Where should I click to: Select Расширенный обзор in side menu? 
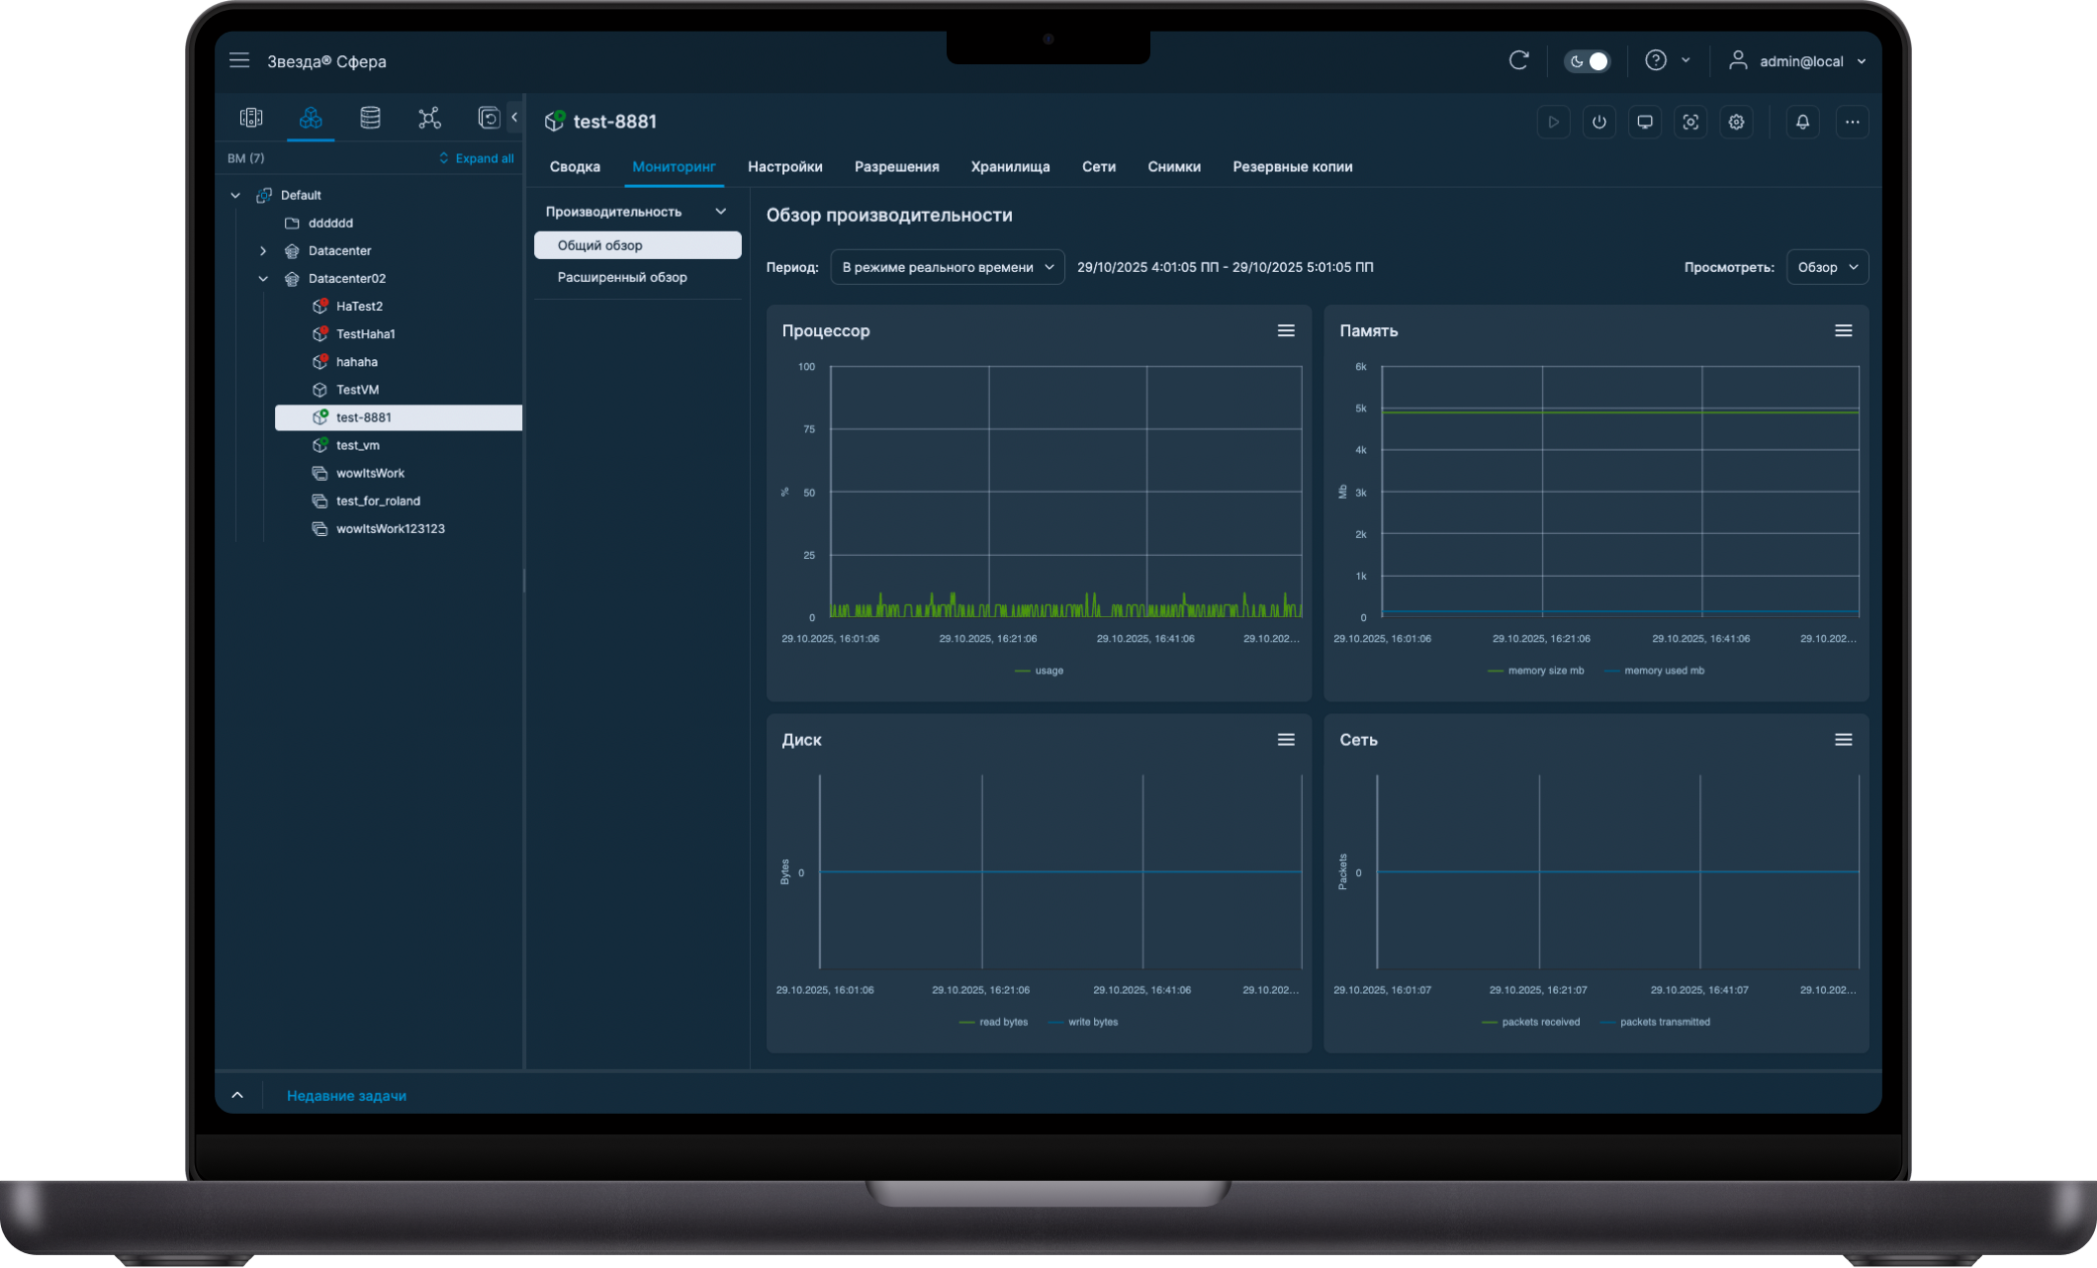coord(621,278)
